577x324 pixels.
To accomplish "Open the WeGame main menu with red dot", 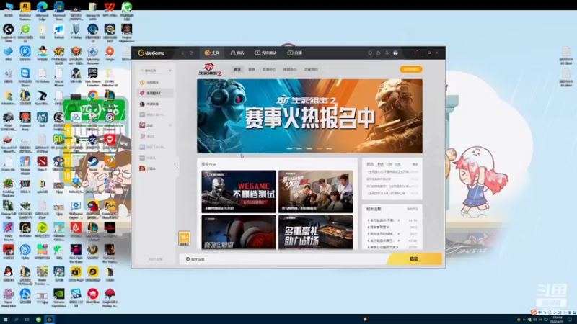I will [x=415, y=53].
